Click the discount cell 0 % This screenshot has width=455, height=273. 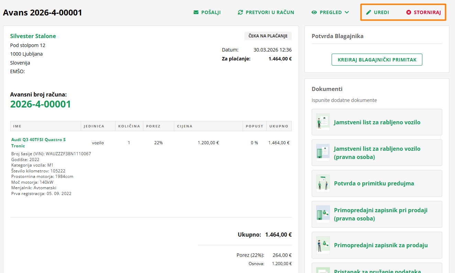[x=254, y=143]
